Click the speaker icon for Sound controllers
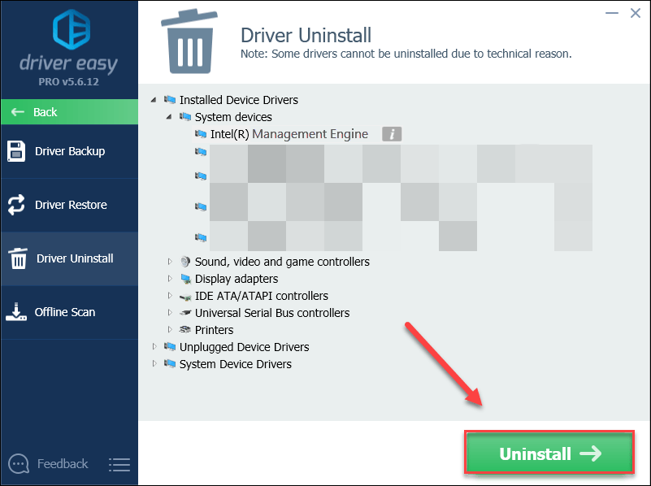The height and width of the screenshot is (486, 651). coord(185,262)
